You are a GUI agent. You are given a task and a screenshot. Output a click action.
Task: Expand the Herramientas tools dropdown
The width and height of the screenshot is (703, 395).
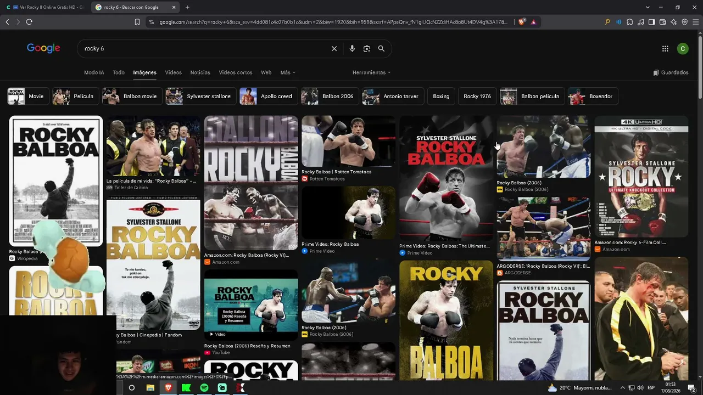click(x=372, y=72)
